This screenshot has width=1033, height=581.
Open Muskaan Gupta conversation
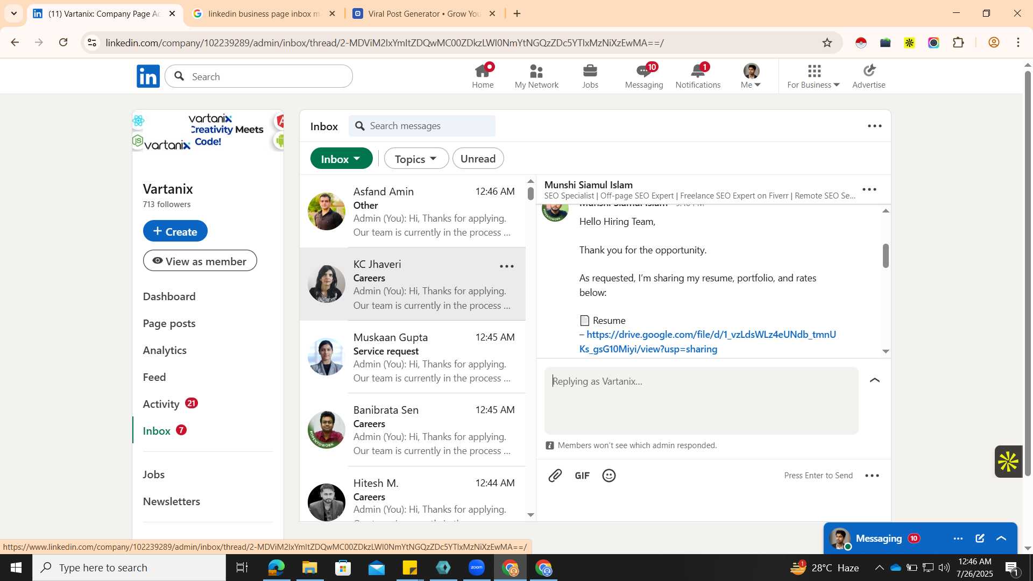pos(412,357)
